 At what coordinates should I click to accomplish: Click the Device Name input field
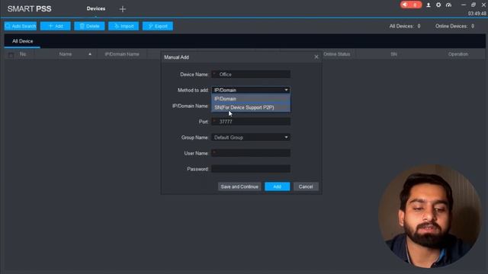251,75
